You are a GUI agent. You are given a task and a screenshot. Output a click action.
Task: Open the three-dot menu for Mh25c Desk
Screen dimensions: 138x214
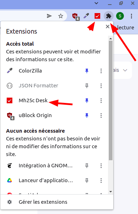[101, 100]
